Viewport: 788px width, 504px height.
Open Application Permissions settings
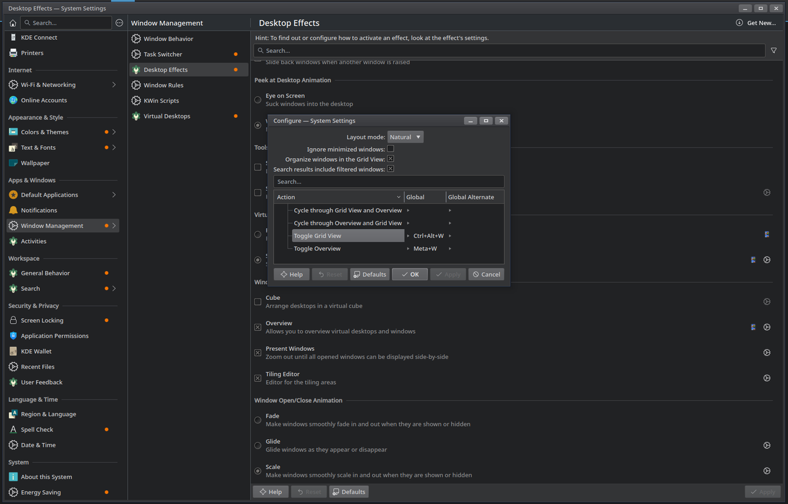62,336
